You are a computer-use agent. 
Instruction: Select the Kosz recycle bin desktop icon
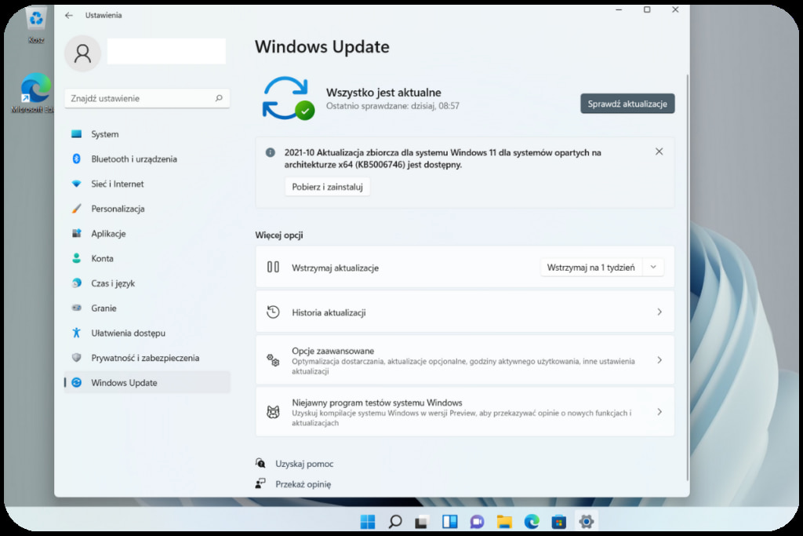coord(36,24)
